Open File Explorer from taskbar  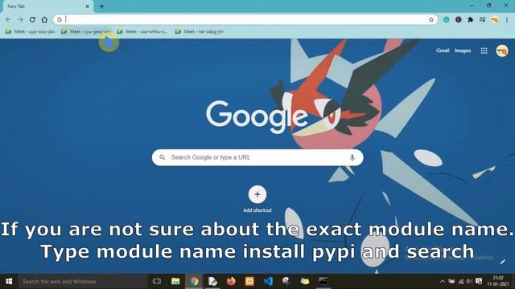coord(175,282)
